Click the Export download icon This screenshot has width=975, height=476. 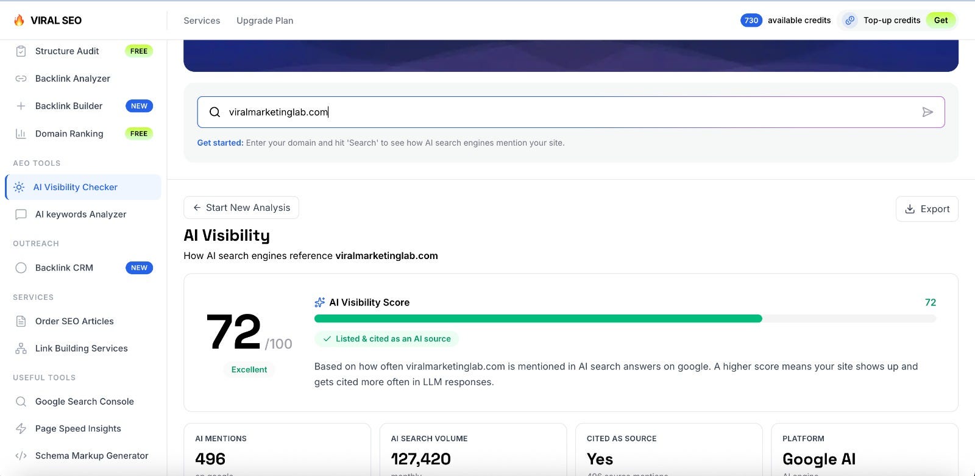coord(910,209)
